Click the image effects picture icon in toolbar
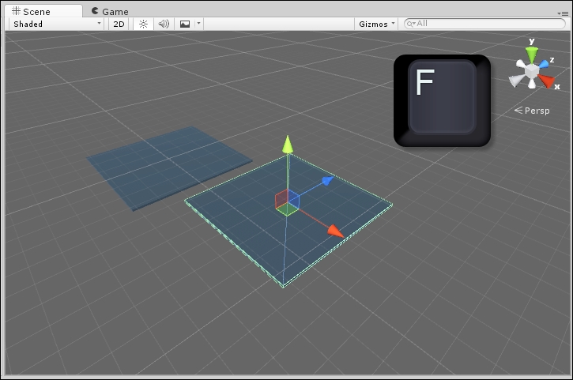Image resolution: width=573 pixels, height=380 pixels. click(185, 24)
